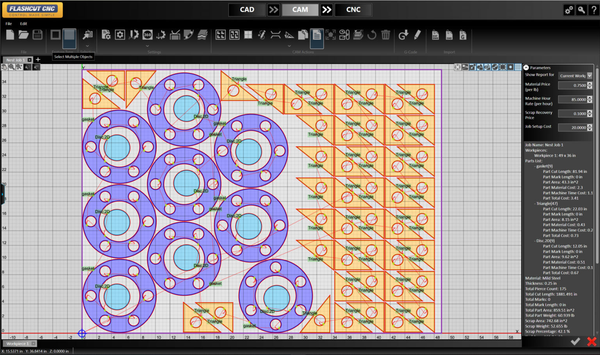Open the zoom-to-window magnifier above the canvas

12,67
